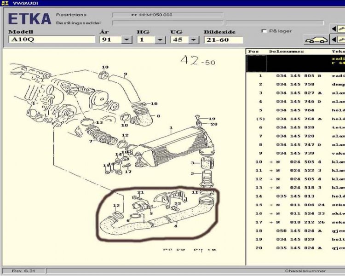Viewport: 345px width, 276px height.
Task: Open the HG dropdown
Action: pos(160,40)
